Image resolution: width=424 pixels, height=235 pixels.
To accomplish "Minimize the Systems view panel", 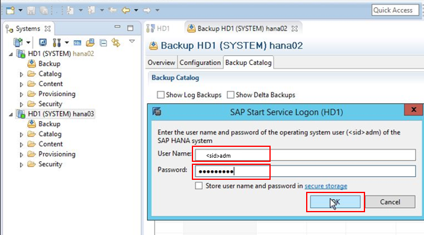I will tap(117, 27).
